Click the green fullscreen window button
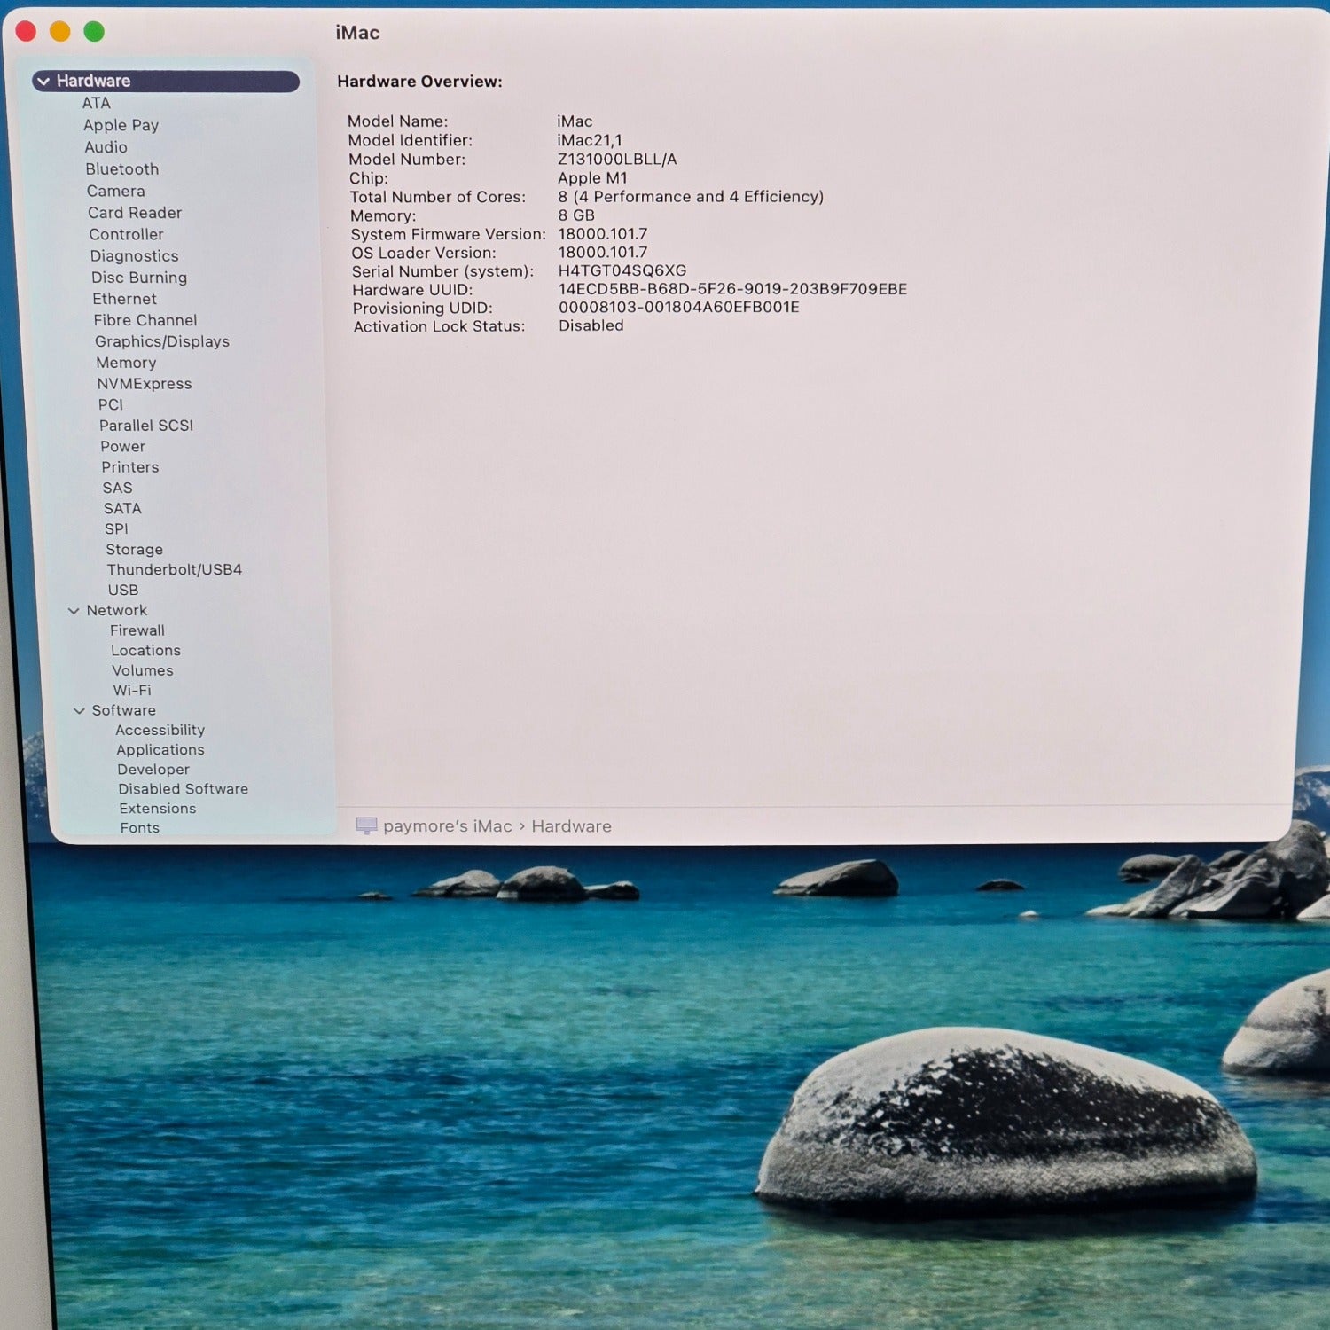Screen dimensions: 1330x1330 (94, 32)
